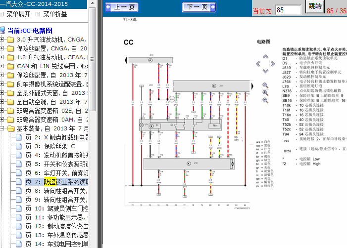Viewport: 347px width, 248px height.
Task: Collapse the 基本装备 folder
Action: 2,128
